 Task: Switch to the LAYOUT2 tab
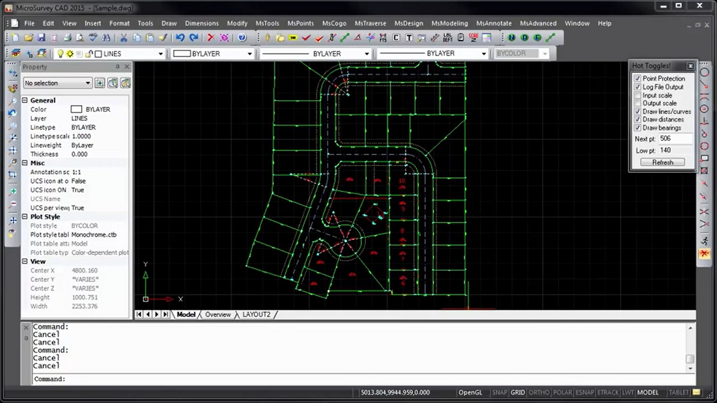(x=256, y=314)
